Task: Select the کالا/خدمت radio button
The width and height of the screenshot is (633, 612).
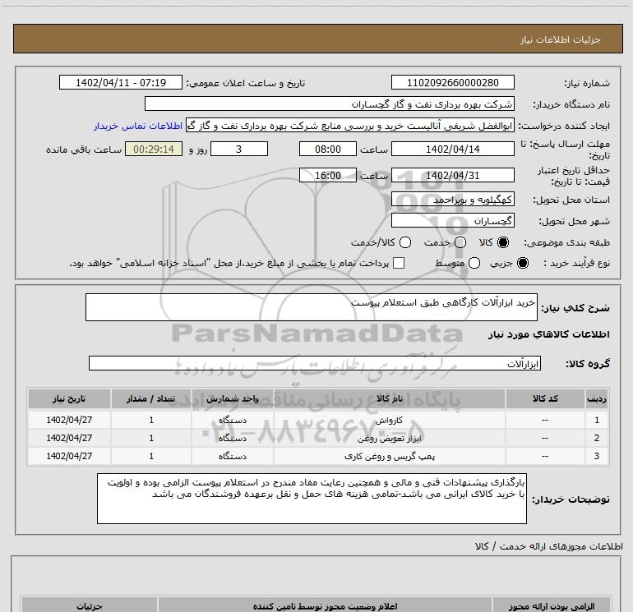Action: tap(405, 242)
